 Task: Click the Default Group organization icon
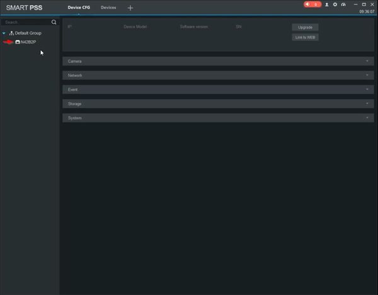click(x=11, y=33)
